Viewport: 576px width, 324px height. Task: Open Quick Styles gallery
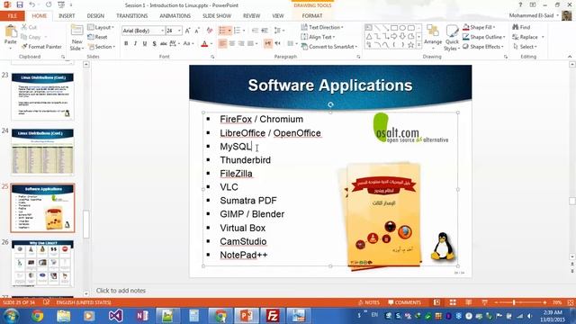coord(452,38)
